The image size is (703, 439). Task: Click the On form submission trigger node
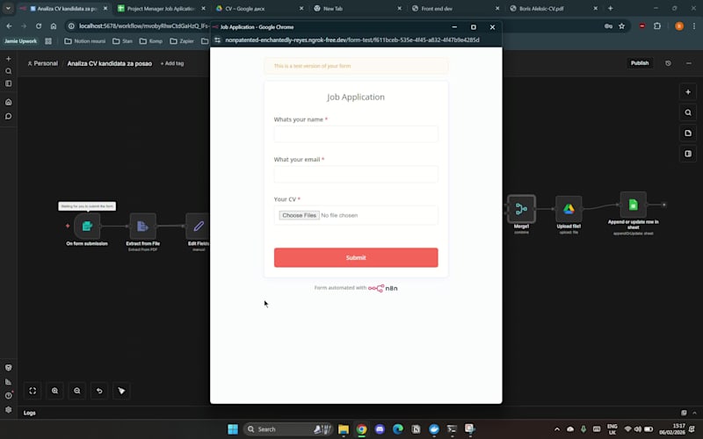(x=87, y=227)
